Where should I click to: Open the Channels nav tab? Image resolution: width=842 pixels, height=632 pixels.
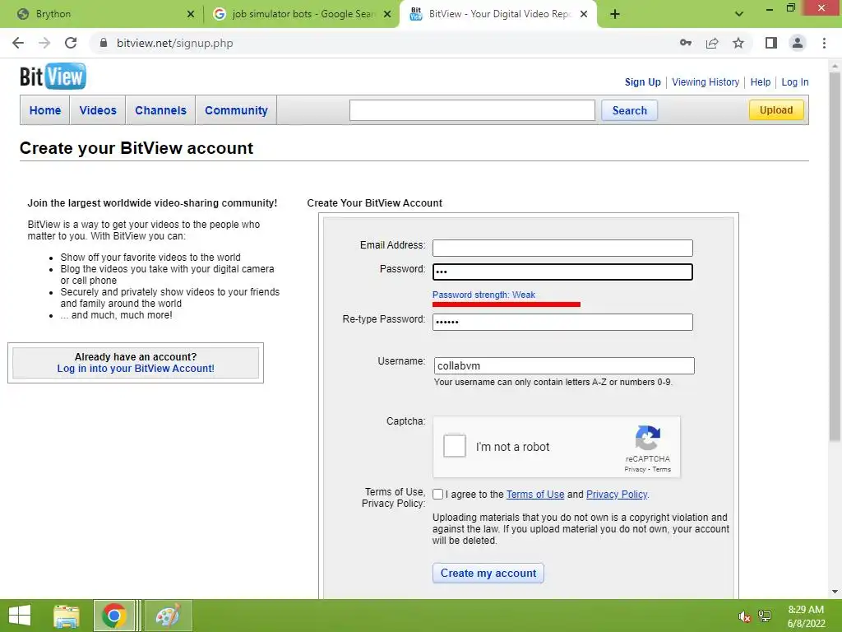[160, 110]
